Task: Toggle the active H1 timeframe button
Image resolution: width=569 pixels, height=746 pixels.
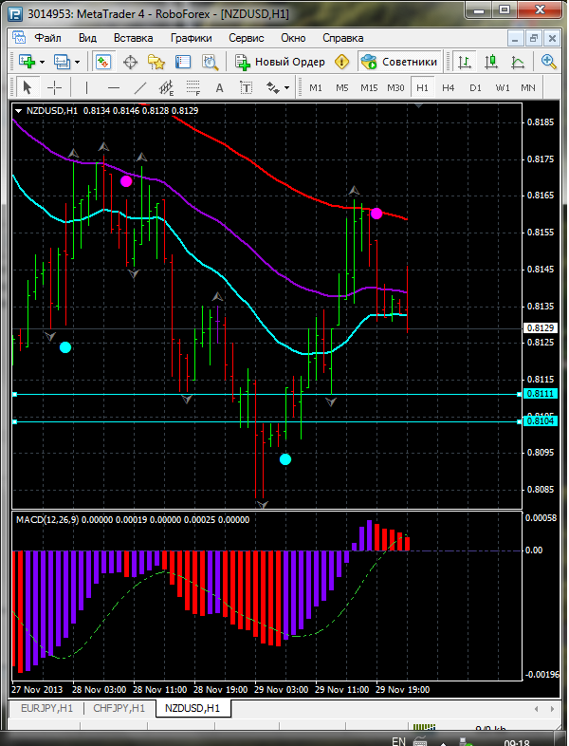Action: pos(422,88)
